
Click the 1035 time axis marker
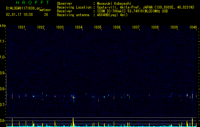click(98, 27)
